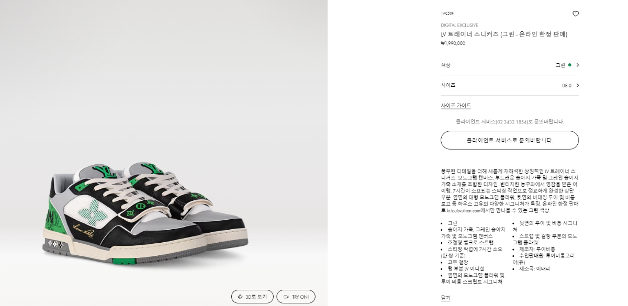Add sneakers to wishlist with heart icon
This screenshot has width=628, height=306.
tap(576, 14)
